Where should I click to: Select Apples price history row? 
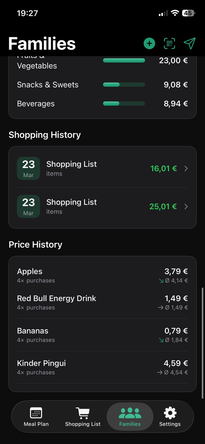tap(102, 275)
